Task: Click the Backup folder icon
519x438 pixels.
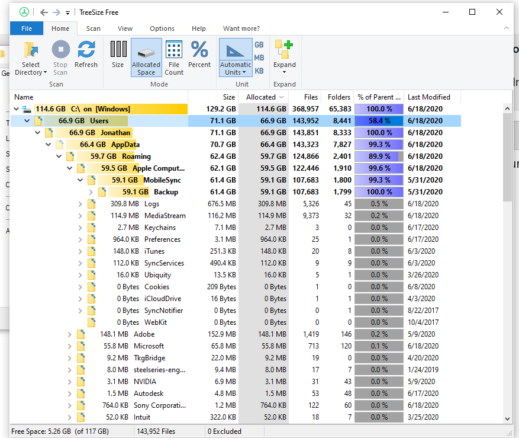Action: point(102,191)
